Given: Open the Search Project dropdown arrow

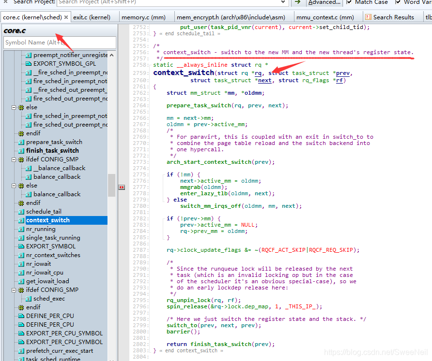Looking at the screenshot, I should coord(283,2).
